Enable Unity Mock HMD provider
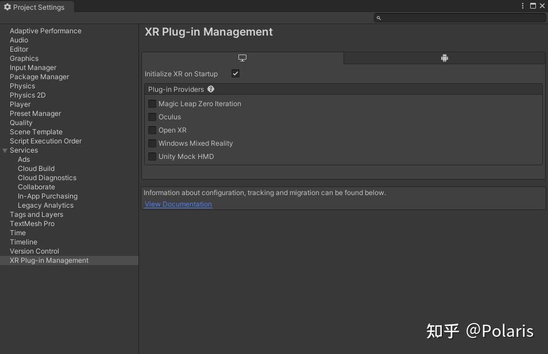Image resolution: width=548 pixels, height=354 pixels. (x=152, y=157)
